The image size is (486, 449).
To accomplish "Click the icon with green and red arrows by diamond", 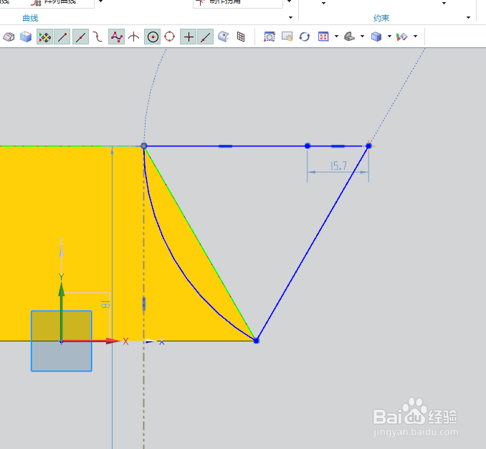I will click(402, 37).
